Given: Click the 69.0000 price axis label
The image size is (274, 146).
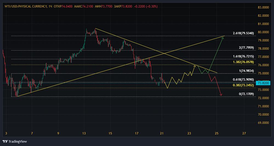Looking at the screenshot, I should click(x=263, y=123).
